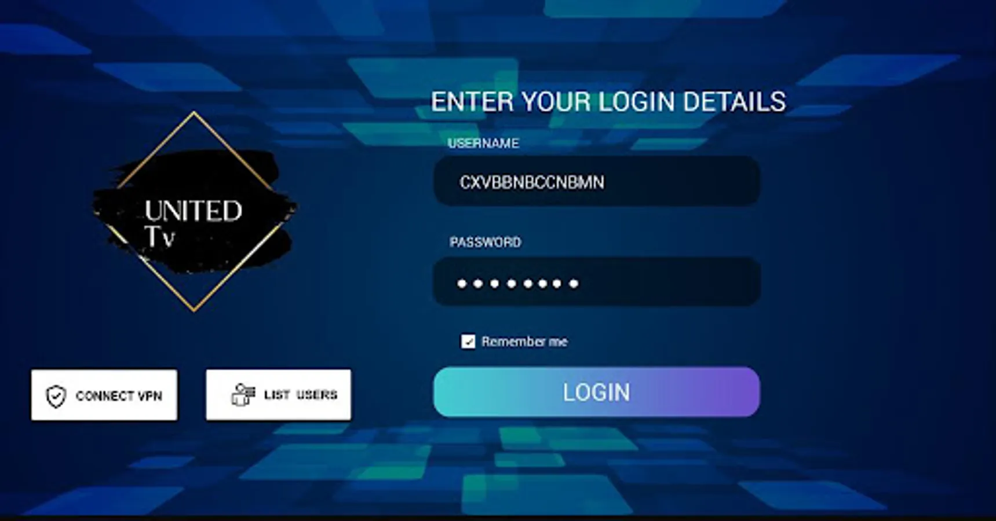Image resolution: width=996 pixels, height=521 pixels.
Task: Toggle the Remember me checkbox
Action: [468, 342]
